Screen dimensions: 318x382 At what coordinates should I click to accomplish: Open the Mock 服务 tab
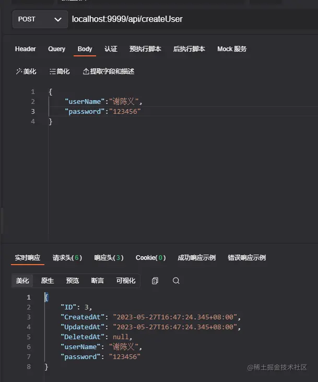[232, 49]
